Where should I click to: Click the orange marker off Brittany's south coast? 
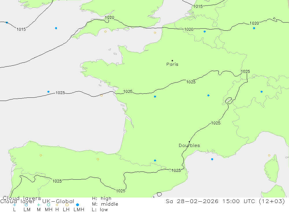[101, 95]
